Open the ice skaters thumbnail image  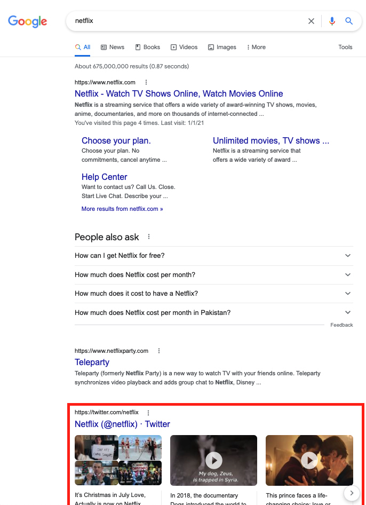[x=140, y=447]
